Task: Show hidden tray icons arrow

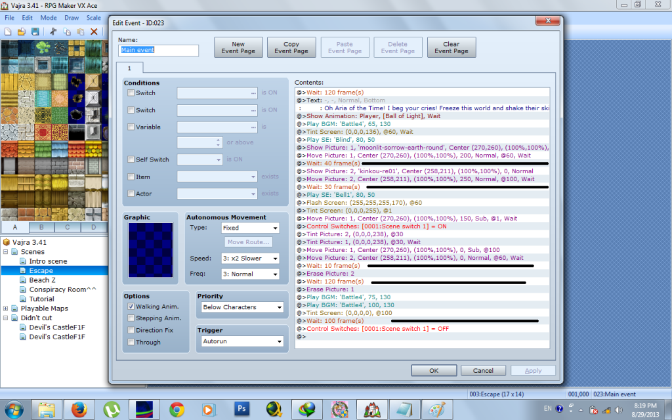Action: tap(581, 410)
